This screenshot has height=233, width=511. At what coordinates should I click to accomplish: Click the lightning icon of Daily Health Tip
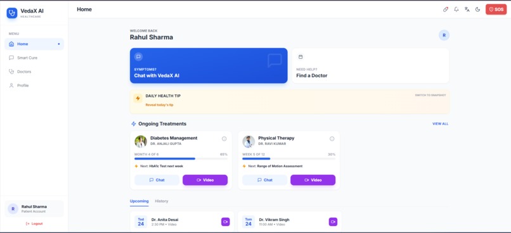tap(138, 98)
